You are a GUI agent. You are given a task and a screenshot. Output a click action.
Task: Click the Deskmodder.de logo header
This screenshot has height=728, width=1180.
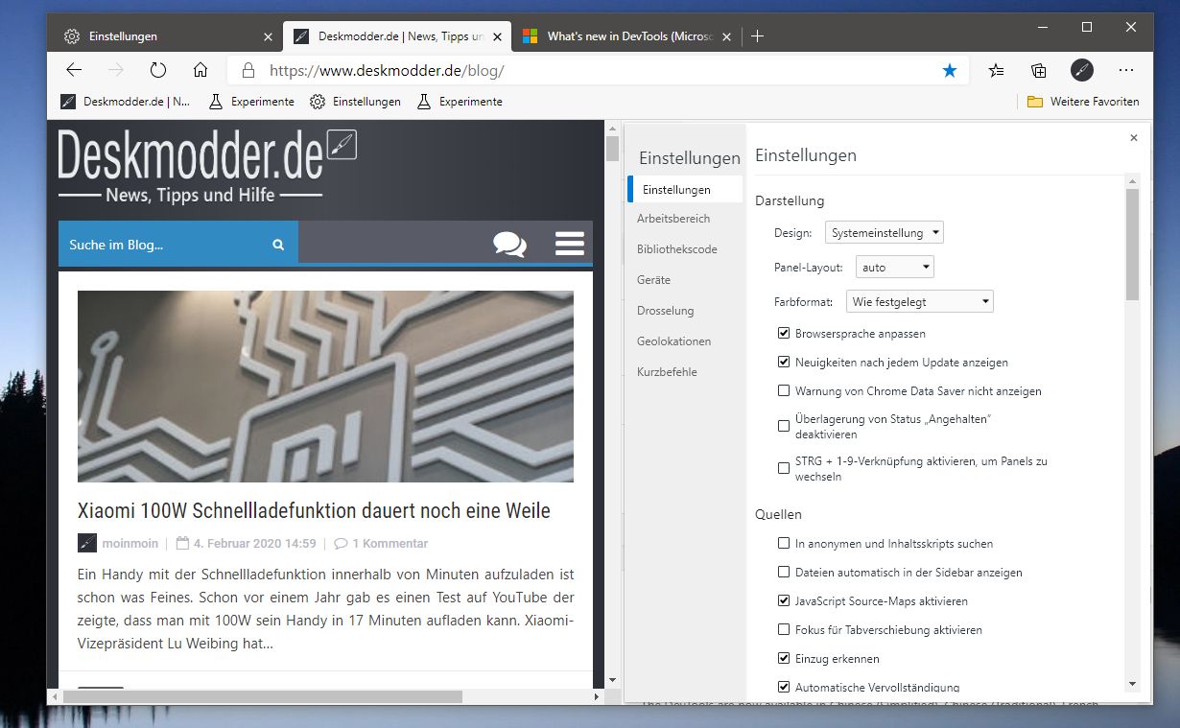207,165
